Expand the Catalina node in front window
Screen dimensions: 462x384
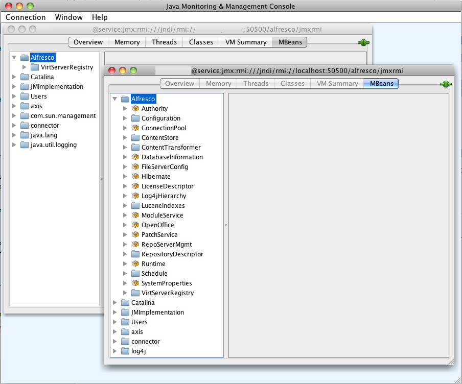(115, 303)
